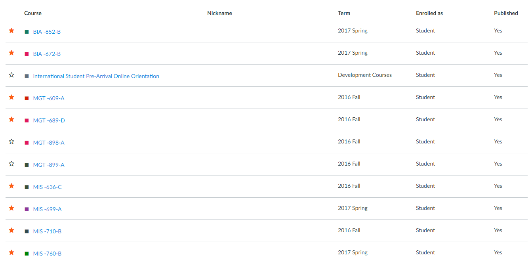Unfavorite MIS -760-B using its star
Viewport: 532px width, 269px height.
coord(11,252)
